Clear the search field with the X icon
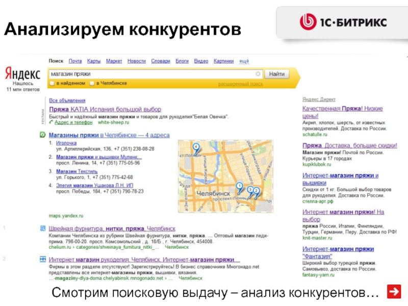 click(x=258, y=74)
